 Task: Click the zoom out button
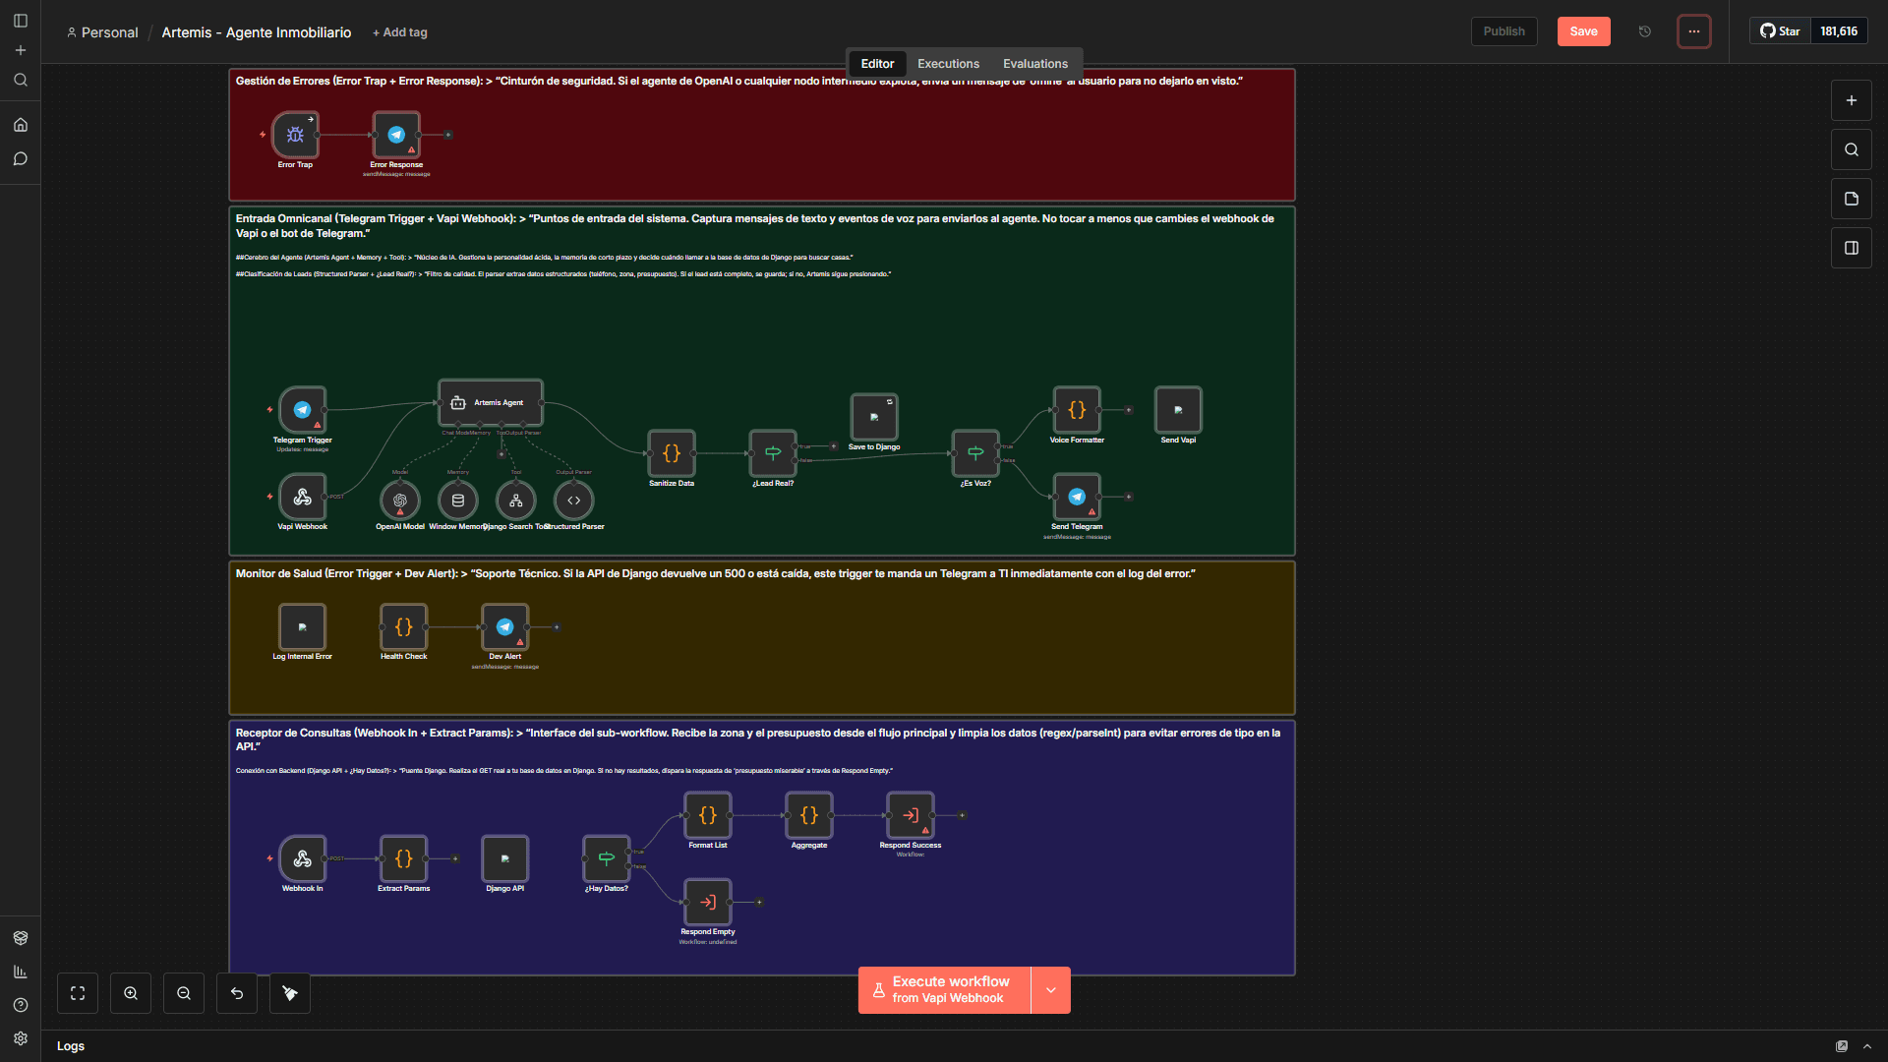coord(184,993)
